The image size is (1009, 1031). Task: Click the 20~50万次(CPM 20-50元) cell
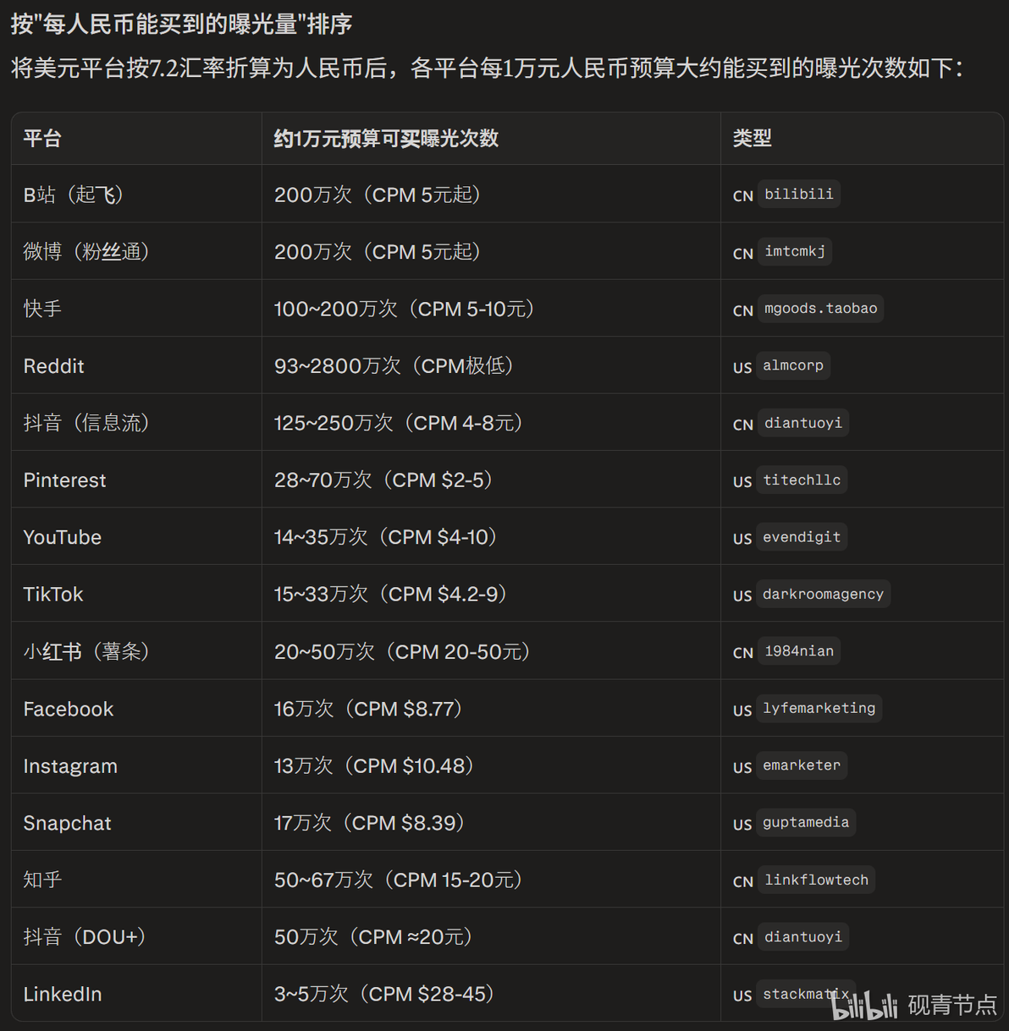click(491, 651)
